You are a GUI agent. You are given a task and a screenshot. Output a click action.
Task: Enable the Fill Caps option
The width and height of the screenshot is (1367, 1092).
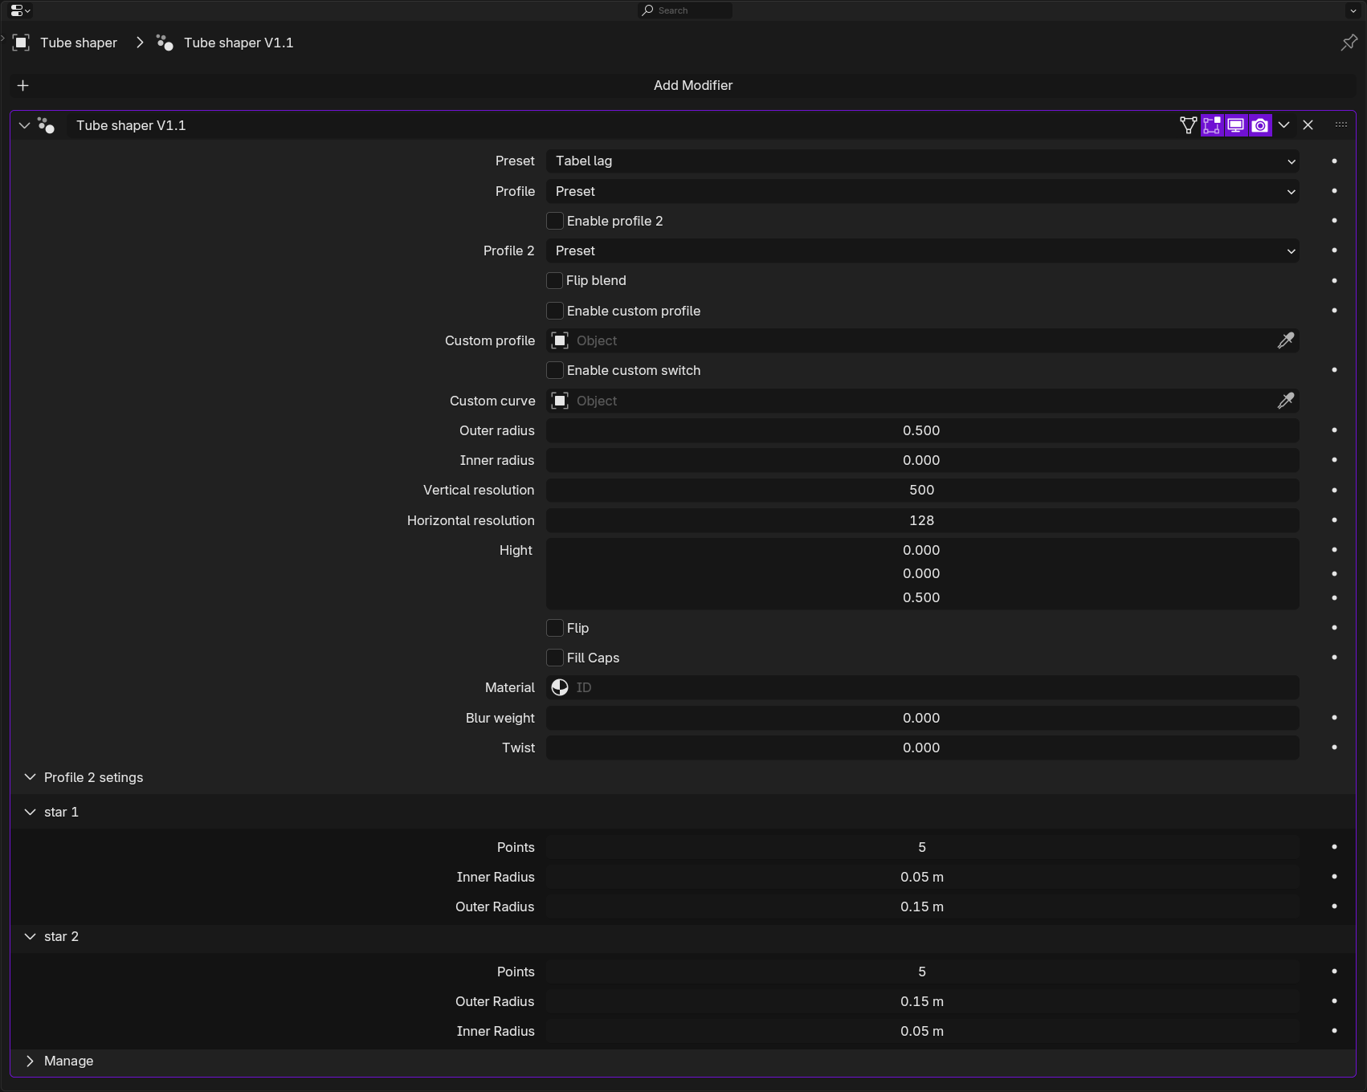(x=554, y=658)
